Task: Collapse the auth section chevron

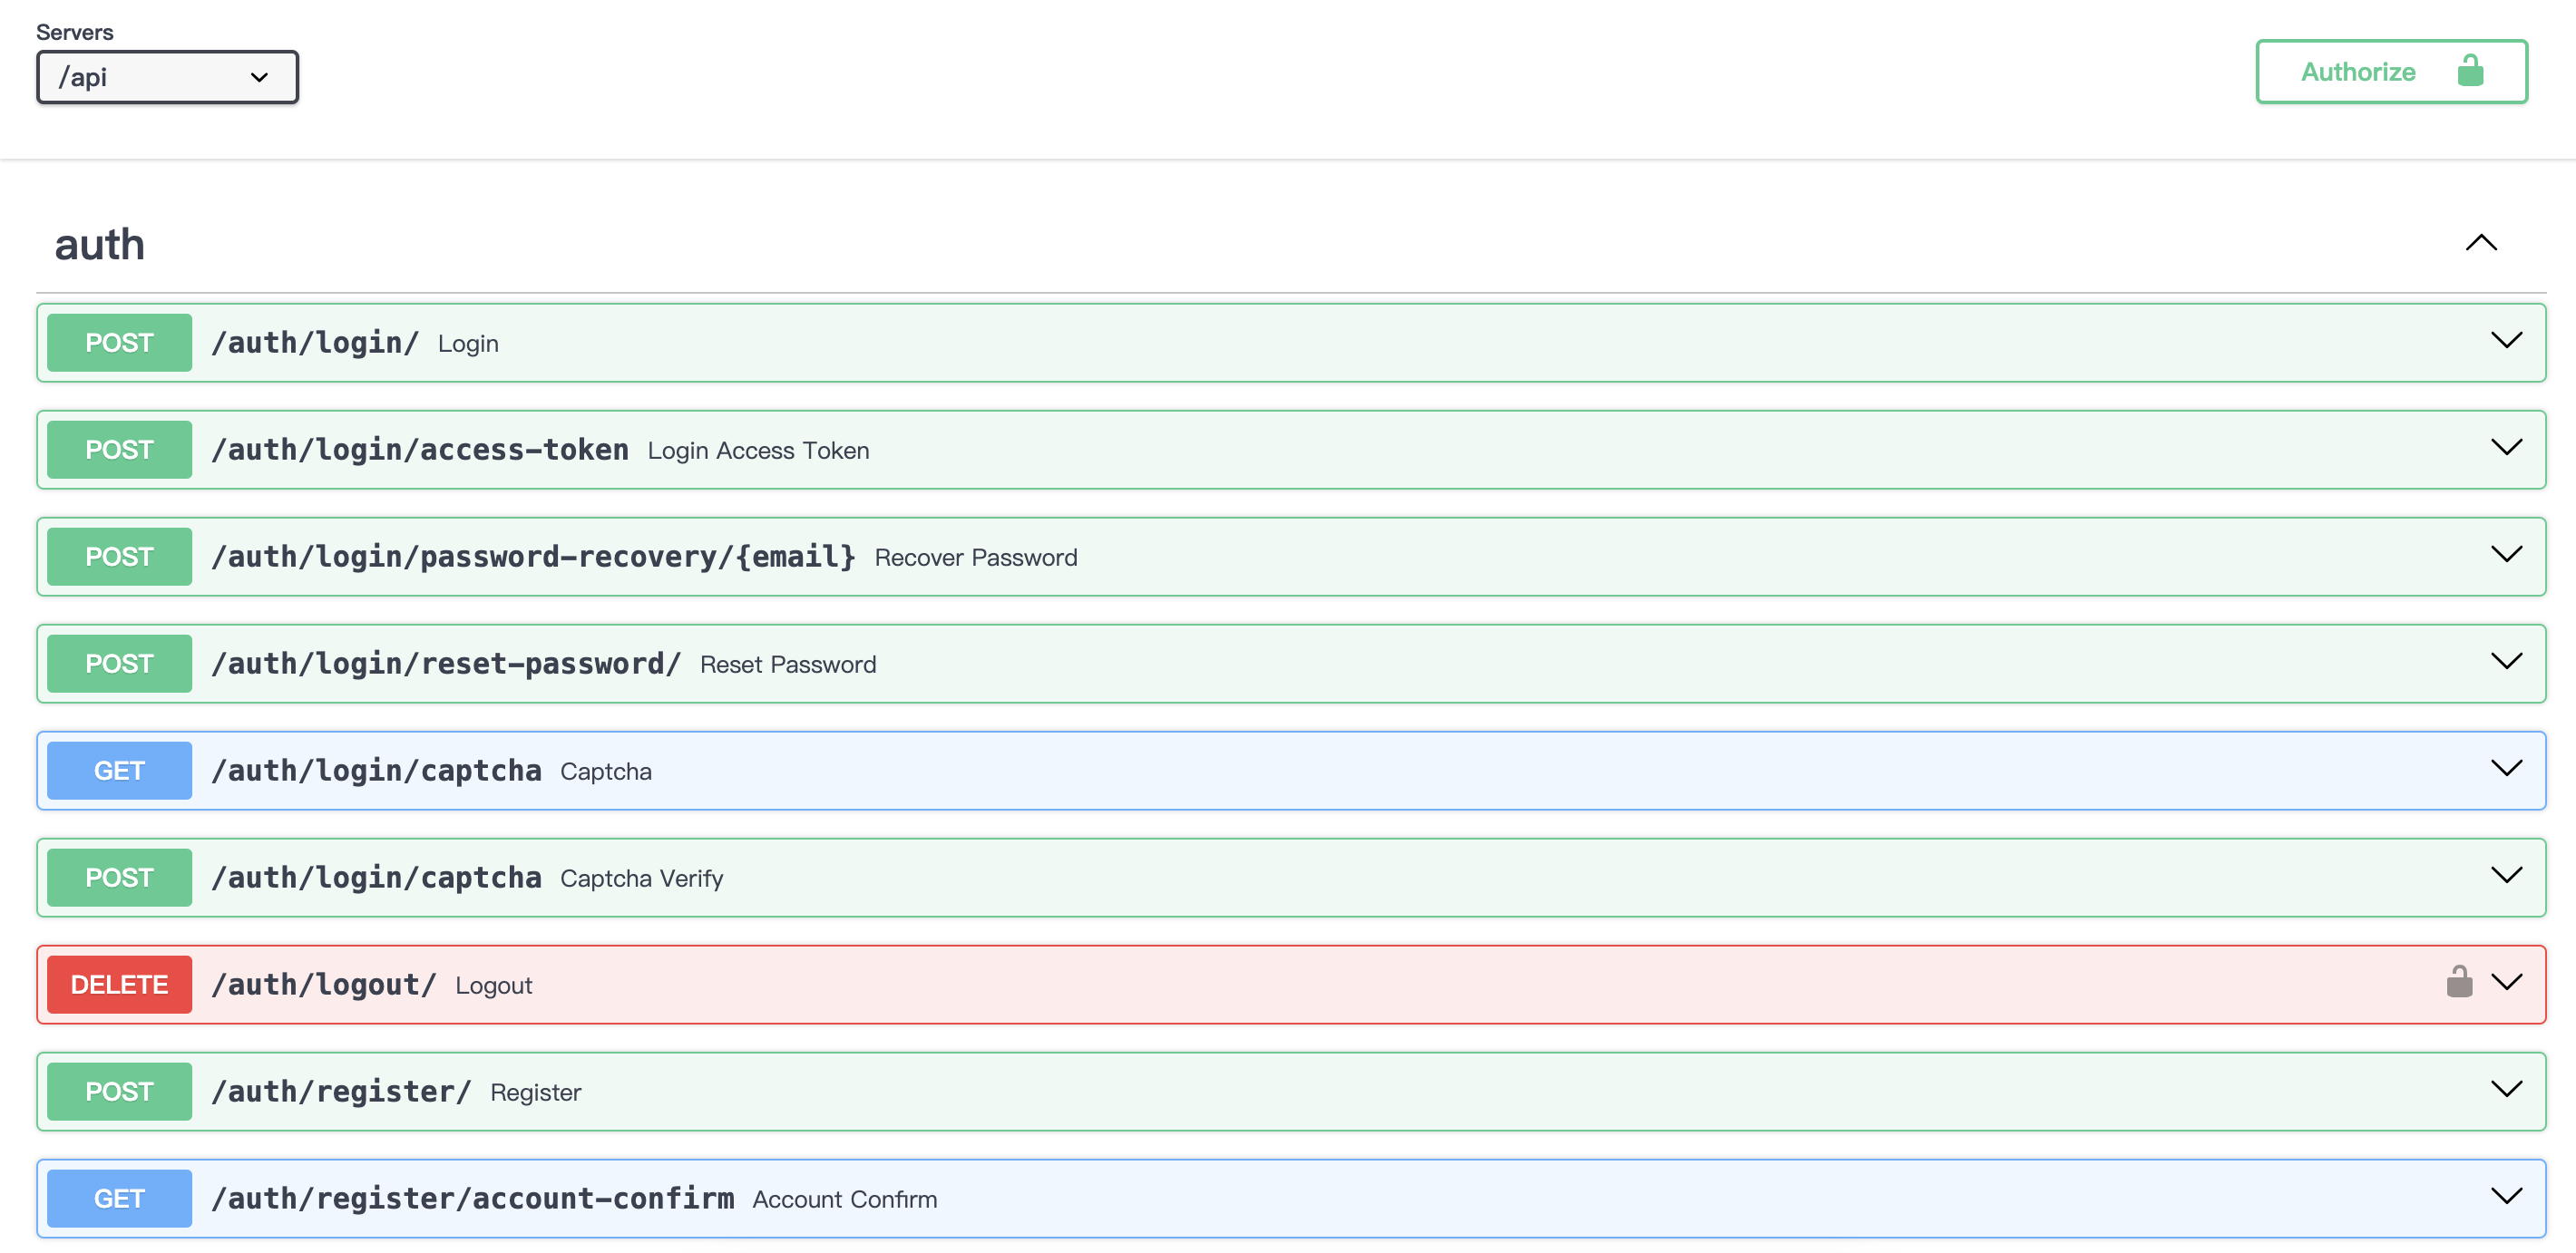Action: pos(2481,243)
